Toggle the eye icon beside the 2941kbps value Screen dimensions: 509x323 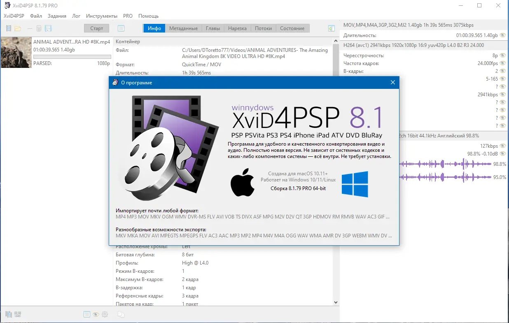[x=502, y=94]
